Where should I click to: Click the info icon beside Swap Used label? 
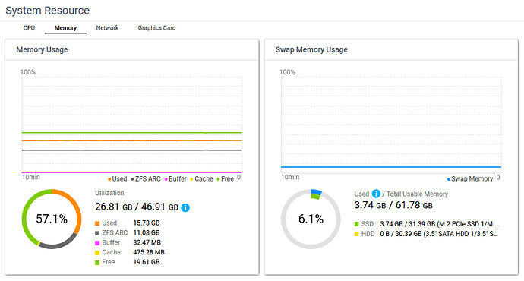coord(376,194)
